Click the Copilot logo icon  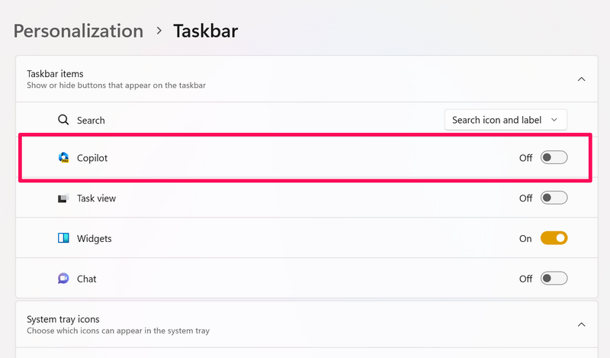[64, 158]
